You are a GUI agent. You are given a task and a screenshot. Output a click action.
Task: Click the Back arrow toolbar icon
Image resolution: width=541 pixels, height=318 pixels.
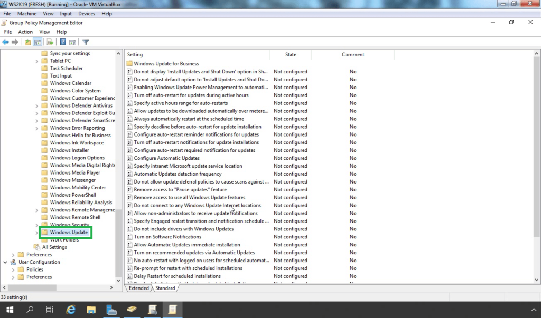5,42
